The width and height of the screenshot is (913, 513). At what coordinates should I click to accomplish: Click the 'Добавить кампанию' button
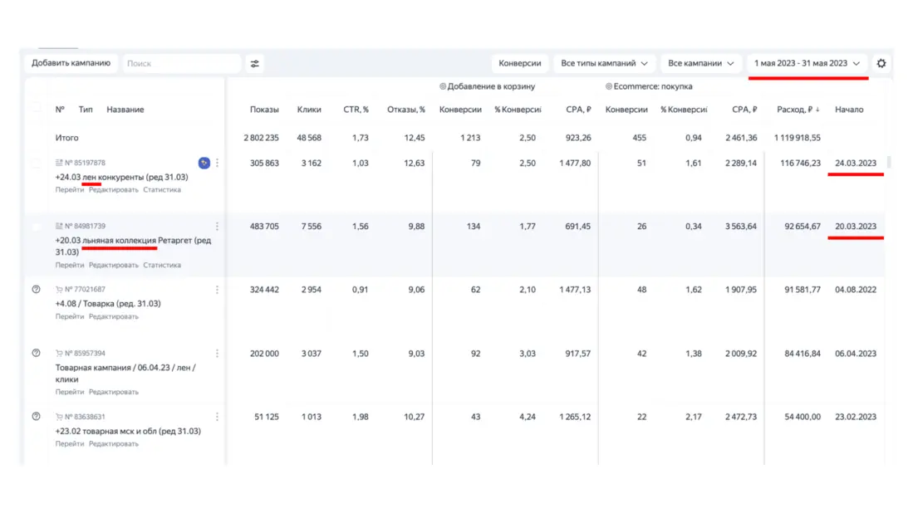71,63
